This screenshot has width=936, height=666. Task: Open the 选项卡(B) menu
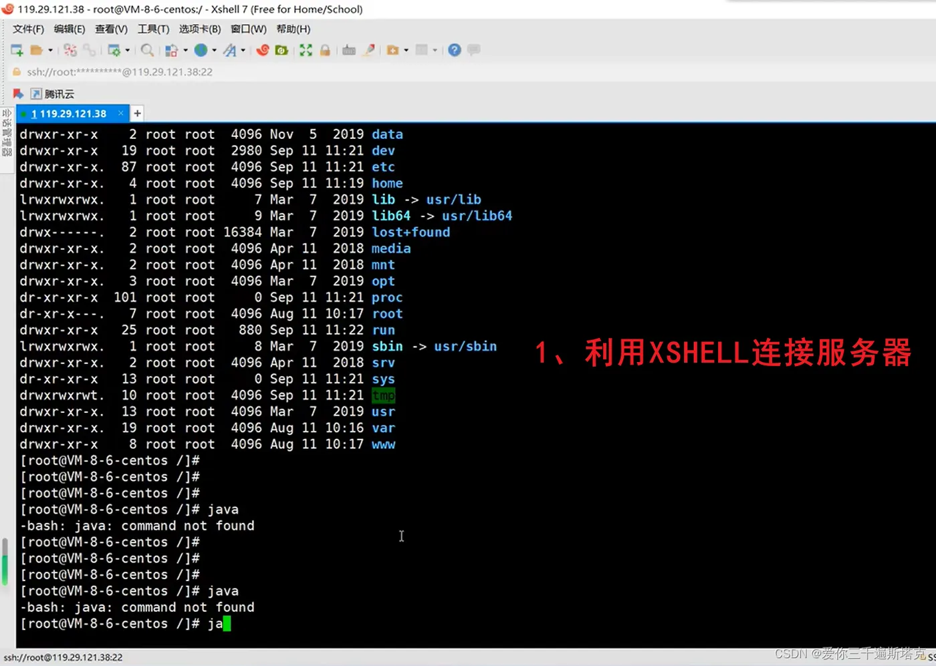coord(200,29)
